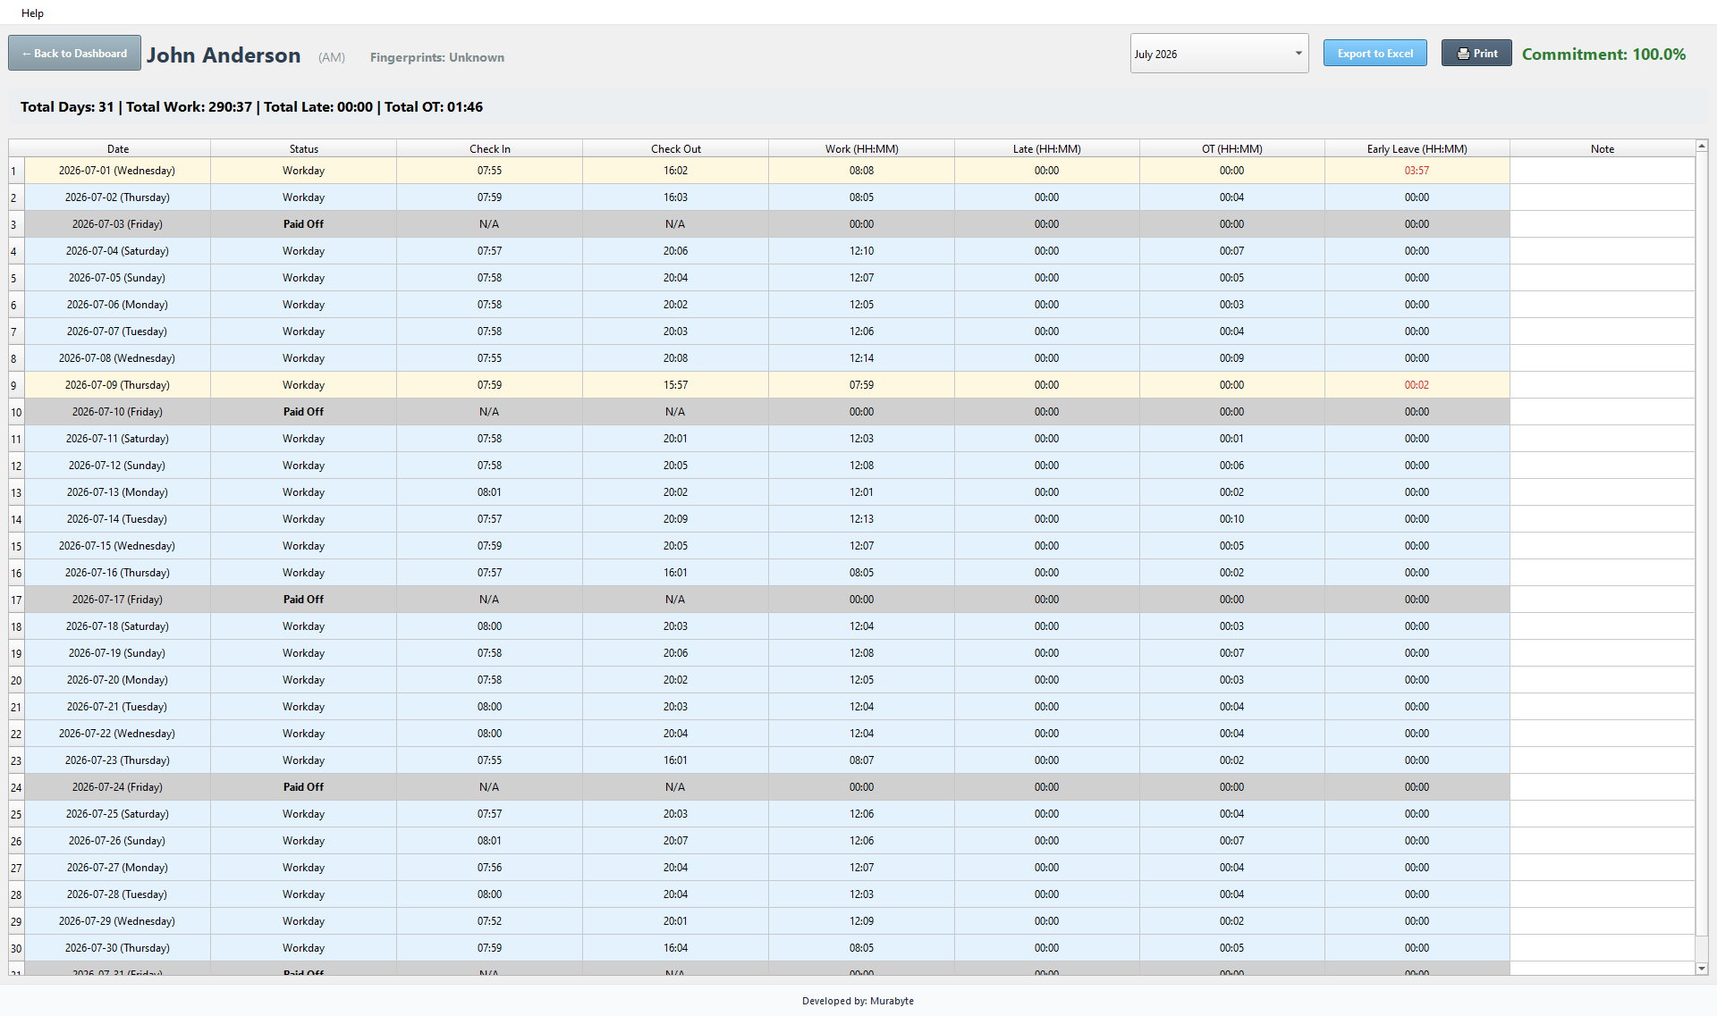Click the Late (HH:MM) column header
The height and width of the screenshot is (1016, 1717).
point(1046,148)
